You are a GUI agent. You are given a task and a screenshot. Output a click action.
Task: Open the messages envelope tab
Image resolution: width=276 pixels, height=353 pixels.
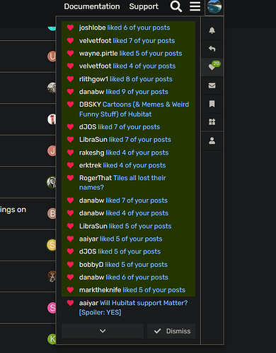(x=212, y=85)
